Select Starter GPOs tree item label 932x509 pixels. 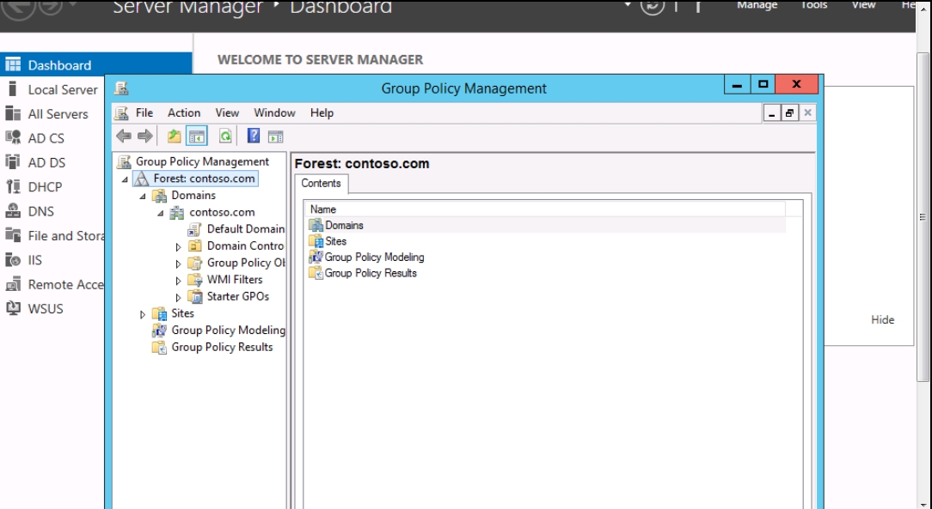238,297
